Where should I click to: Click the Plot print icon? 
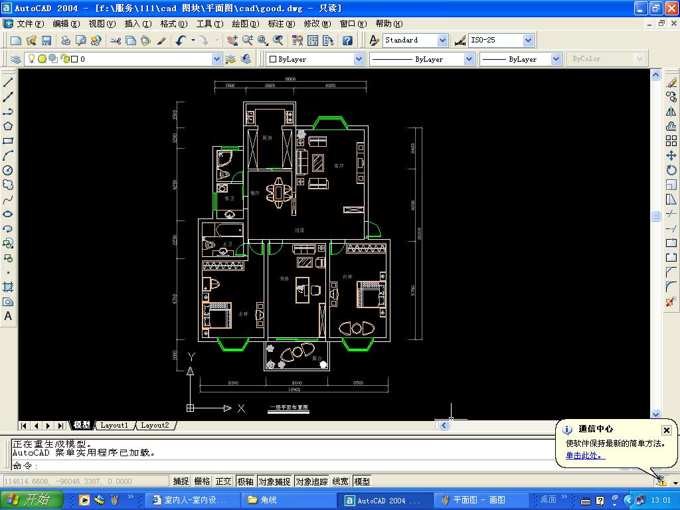(66, 41)
